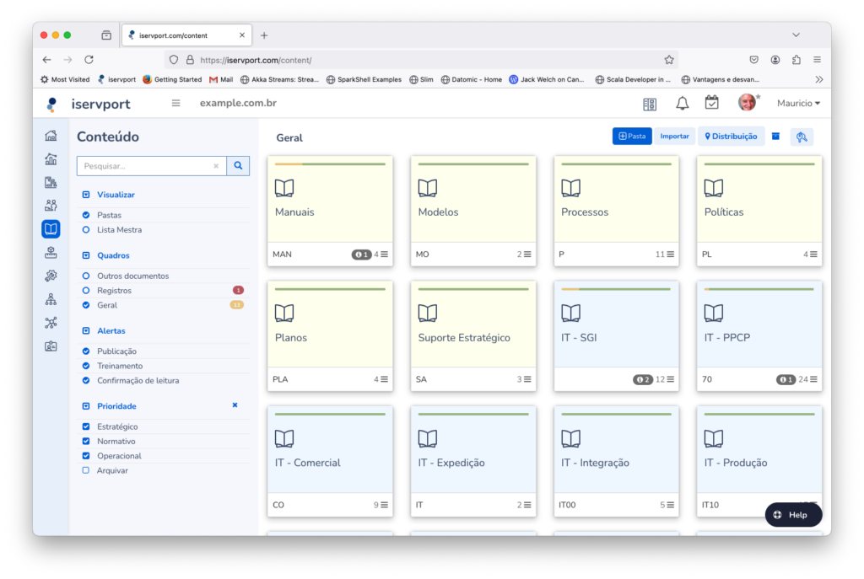This screenshot has height=579, width=864.
Task: Clear the Pesquisar field with the x
Action: click(216, 166)
